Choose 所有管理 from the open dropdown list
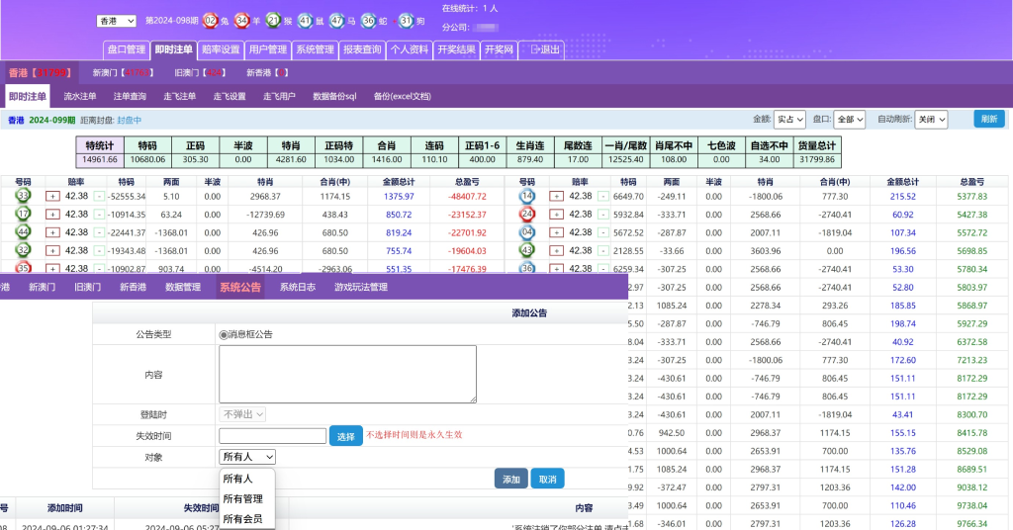Screen dimensions: 1013x530 coord(243,498)
